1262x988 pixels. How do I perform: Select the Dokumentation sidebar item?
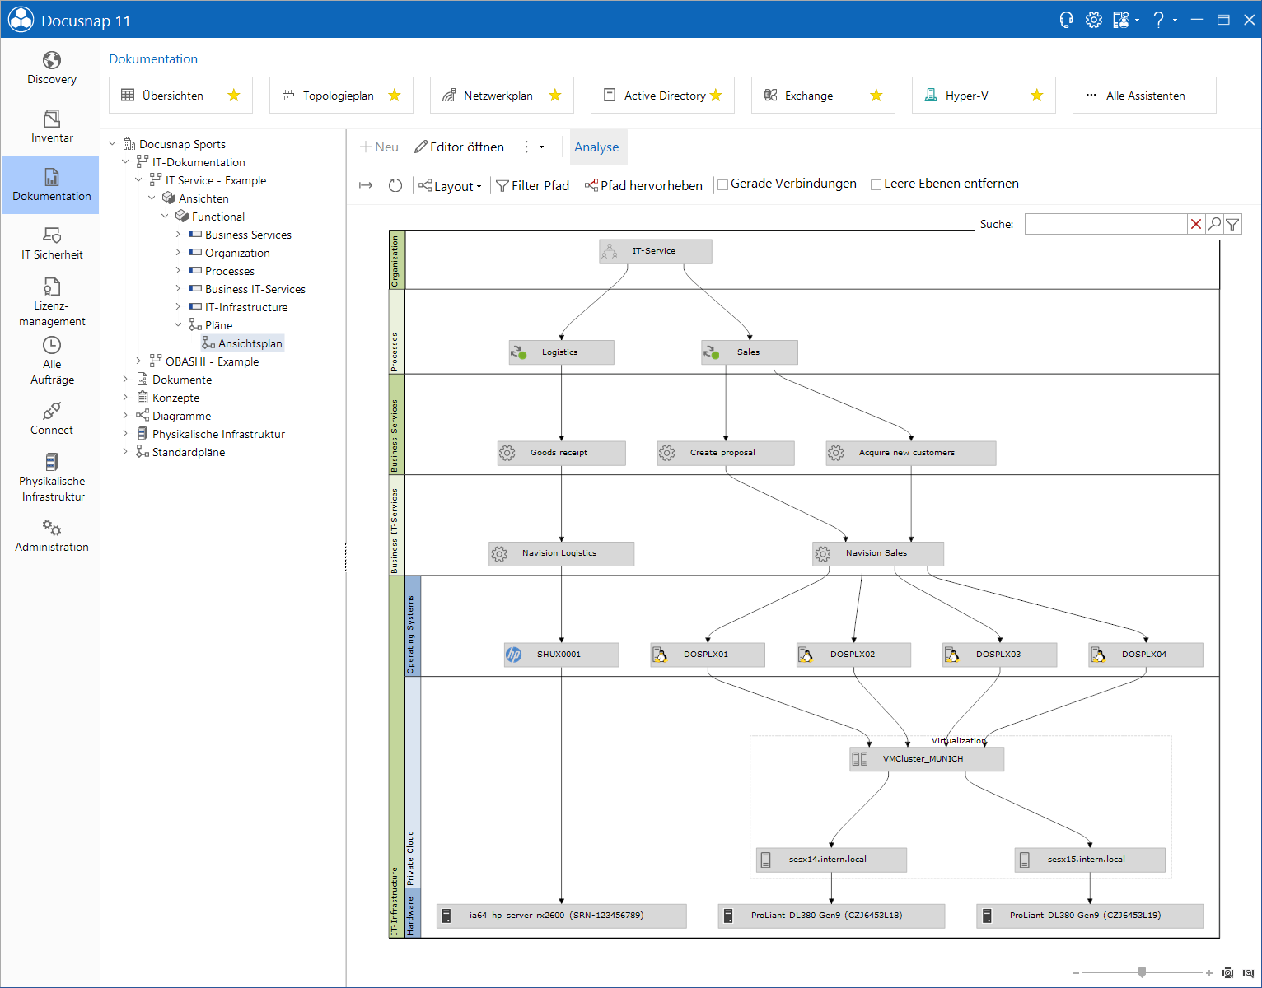click(51, 185)
